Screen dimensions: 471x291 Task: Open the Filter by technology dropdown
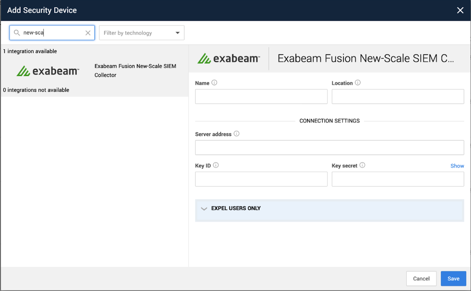141,33
